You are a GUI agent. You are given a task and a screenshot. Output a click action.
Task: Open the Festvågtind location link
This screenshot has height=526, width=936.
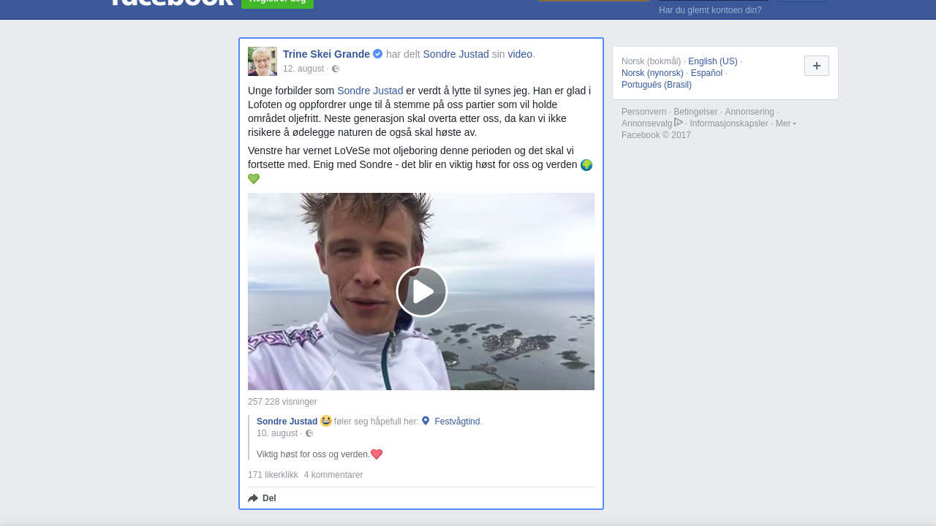(457, 422)
